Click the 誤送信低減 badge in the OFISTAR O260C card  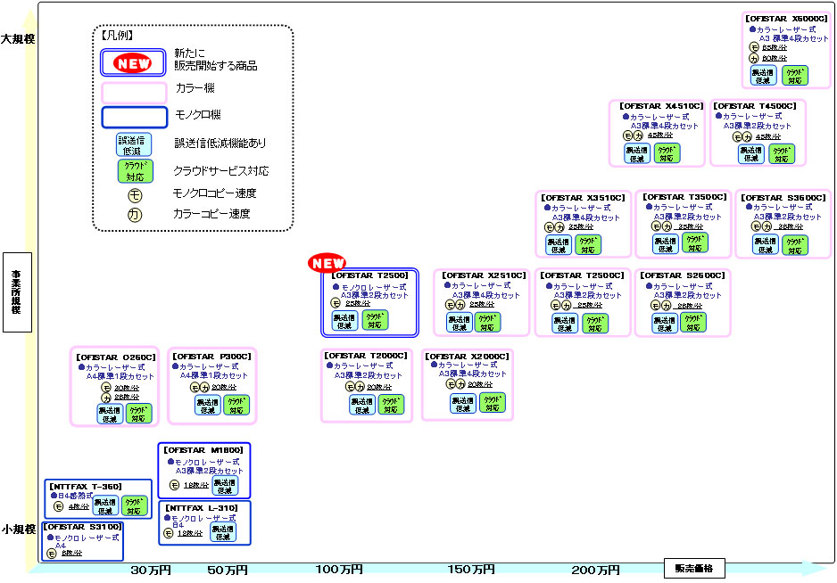pos(110,414)
